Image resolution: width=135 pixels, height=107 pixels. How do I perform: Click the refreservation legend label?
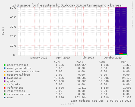18,94
